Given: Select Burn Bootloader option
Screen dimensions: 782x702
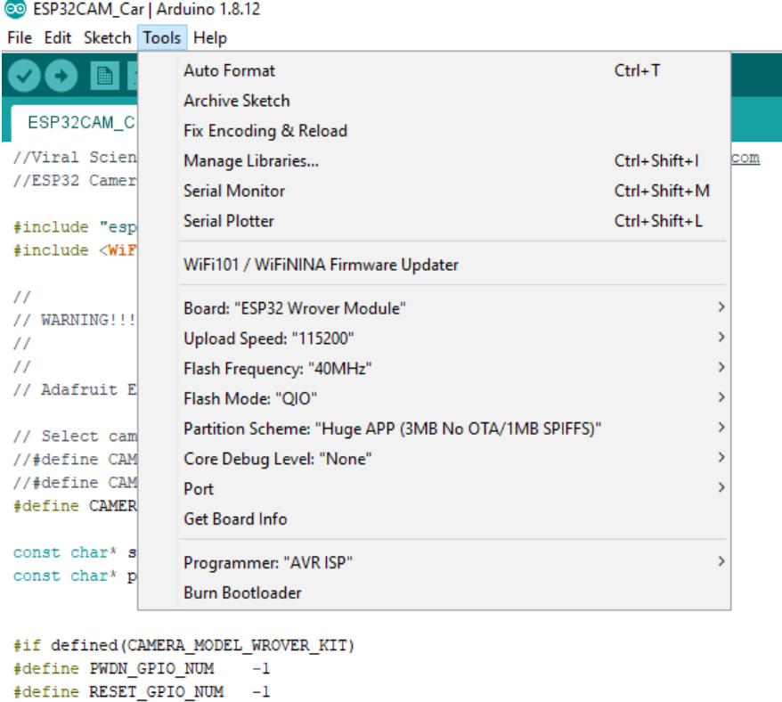Looking at the screenshot, I should point(242,592).
